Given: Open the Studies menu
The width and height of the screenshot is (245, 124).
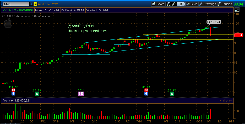Looking at the screenshot, I should (225, 4).
